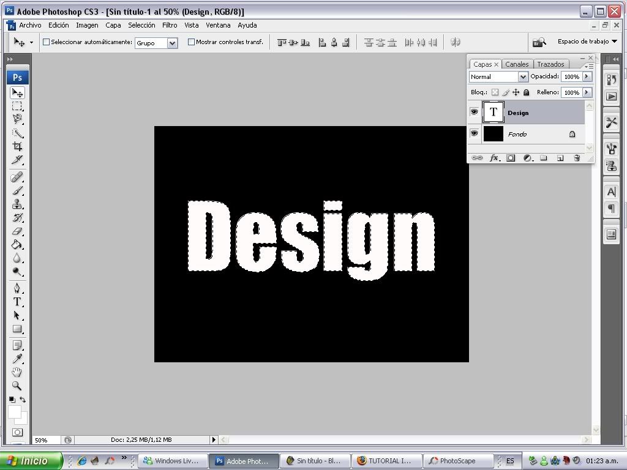Select the Eraser tool

[17, 231]
